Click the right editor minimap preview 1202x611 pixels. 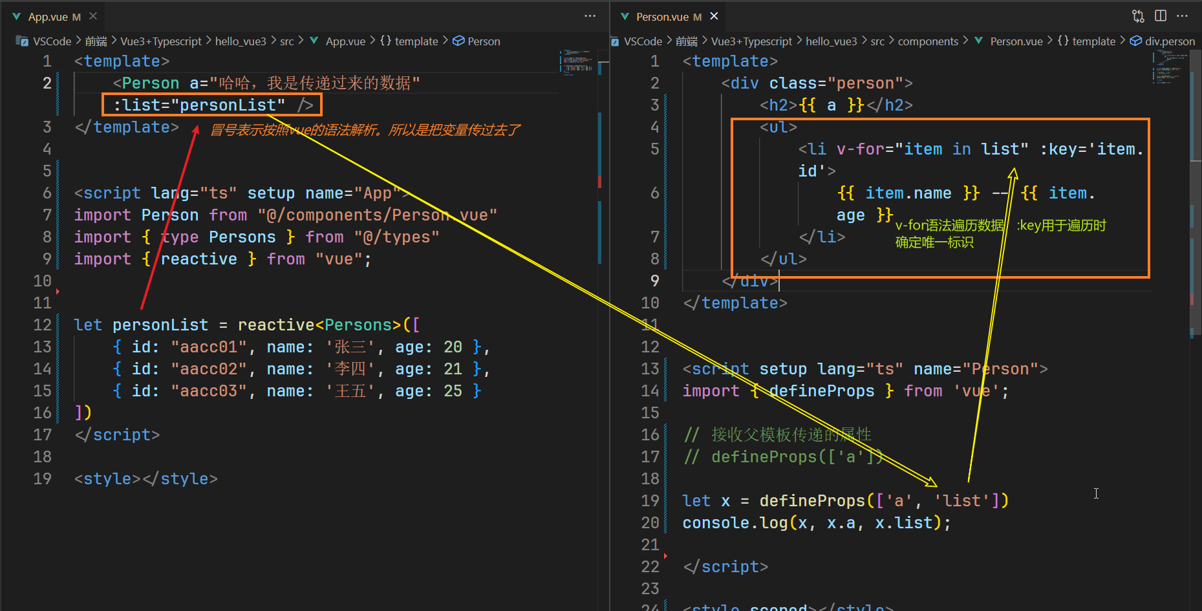[x=1169, y=66]
